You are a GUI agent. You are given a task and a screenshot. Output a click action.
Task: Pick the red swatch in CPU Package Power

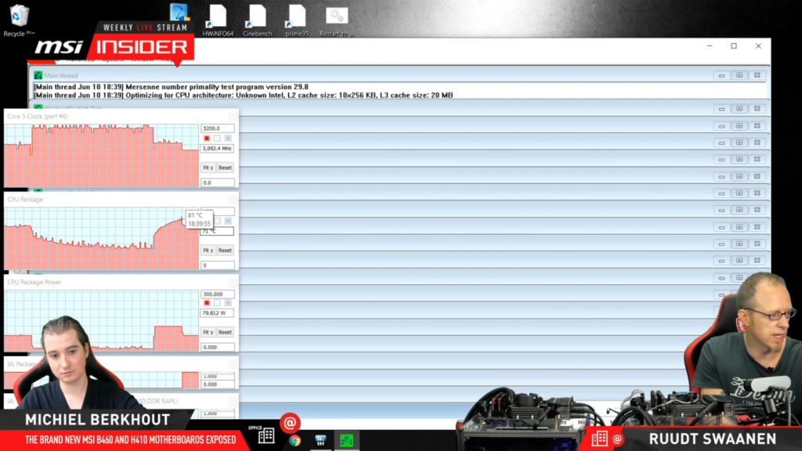point(207,303)
